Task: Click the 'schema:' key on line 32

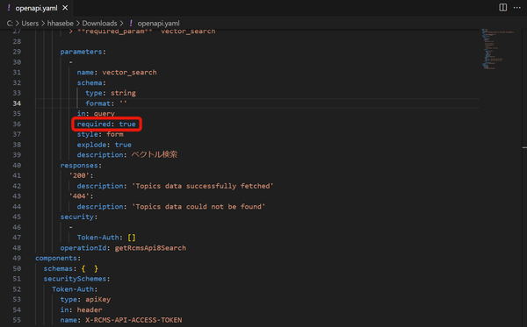Action: pyautogui.click(x=91, y=82)
